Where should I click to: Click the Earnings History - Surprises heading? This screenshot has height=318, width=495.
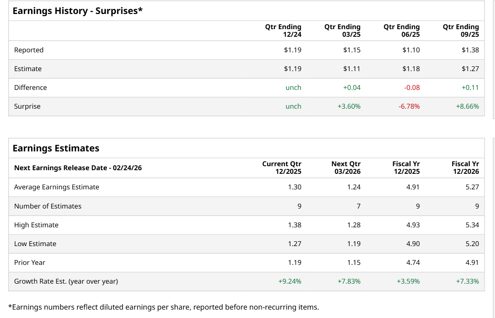tap(78, 11)
